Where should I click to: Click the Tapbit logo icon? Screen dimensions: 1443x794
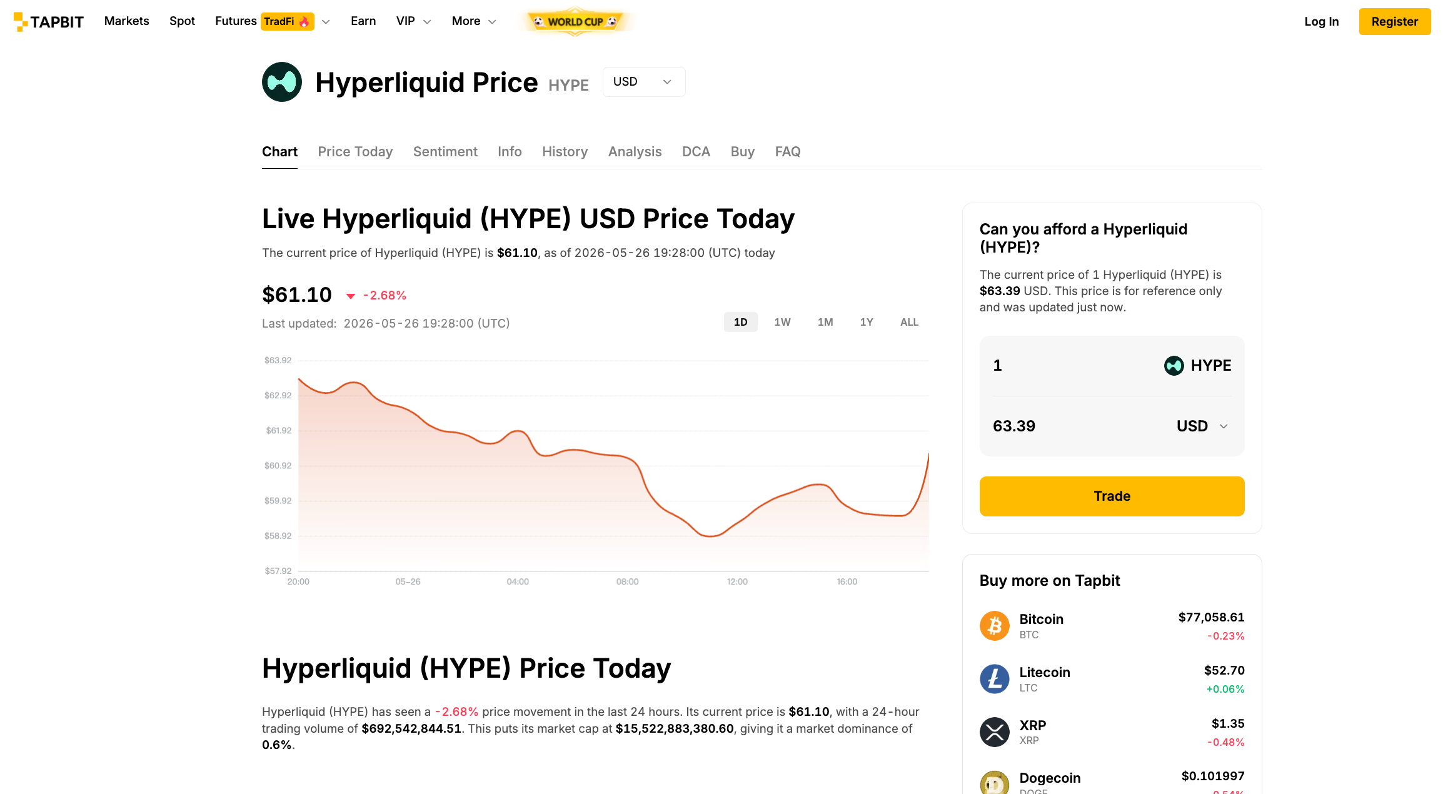pyautogui.click(x=21, y=21)
